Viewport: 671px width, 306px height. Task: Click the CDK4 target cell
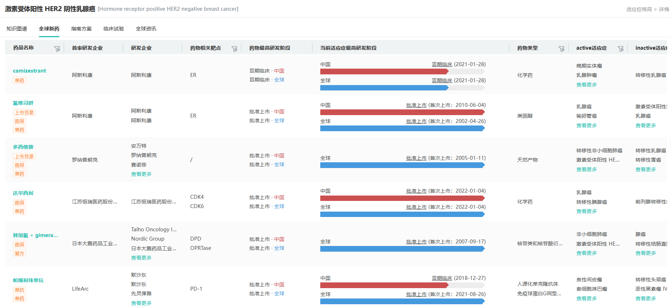coord(197,197)
